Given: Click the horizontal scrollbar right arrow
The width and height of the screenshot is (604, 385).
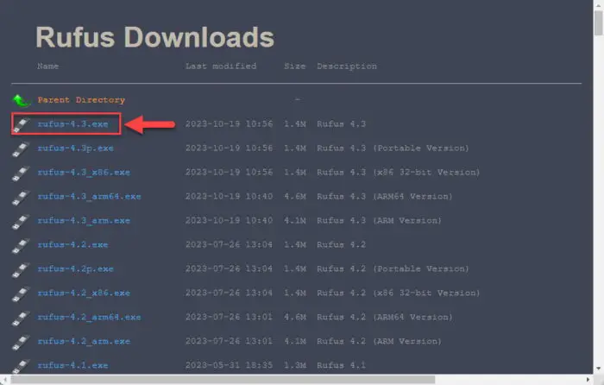Looking at the screenshot, I should coord(588,380).
